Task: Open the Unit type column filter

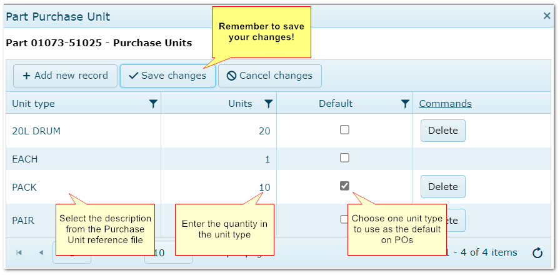Action: click(x=153, y=104)
